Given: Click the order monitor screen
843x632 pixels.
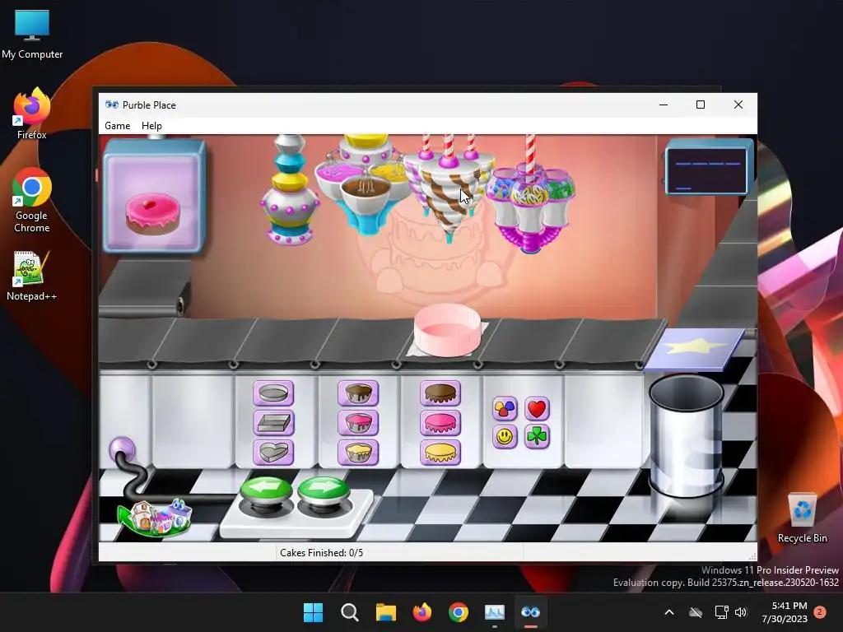Looking at the screenshot, I should click(x=709, y=166).
